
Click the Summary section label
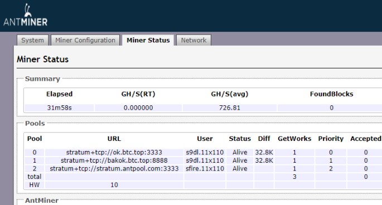(x=42, y=79)
